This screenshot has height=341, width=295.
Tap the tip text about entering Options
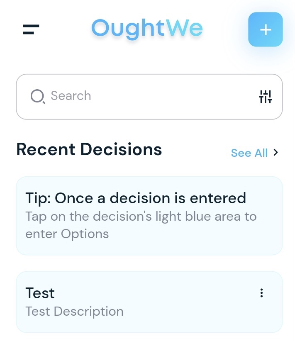[141, 225]
